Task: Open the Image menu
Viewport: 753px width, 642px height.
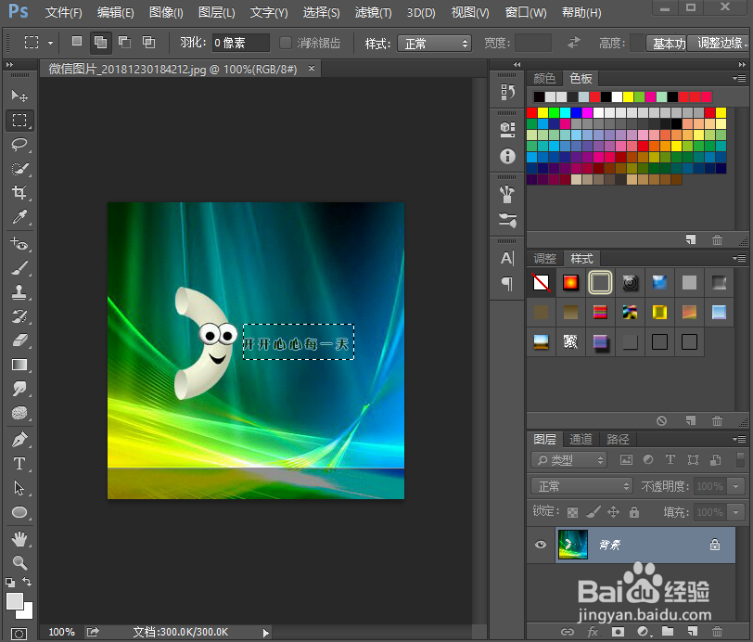Action: 166,12
